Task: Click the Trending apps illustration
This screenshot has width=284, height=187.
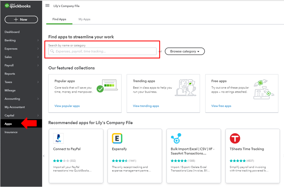Action: coord(185,88)
